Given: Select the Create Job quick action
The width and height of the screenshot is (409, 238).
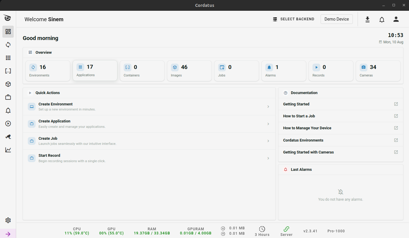Looking at the screenshot, I should [x=149, y=141].
